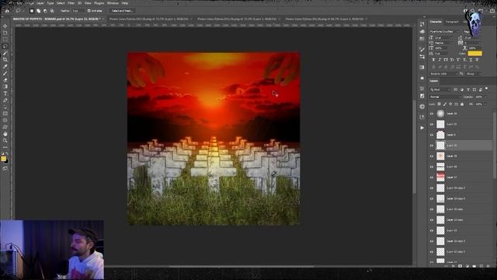The height and width of the screenshot is (280, 497).
Task: Choose Add to Selection mode icon
Action: click(x=38, y=11)
